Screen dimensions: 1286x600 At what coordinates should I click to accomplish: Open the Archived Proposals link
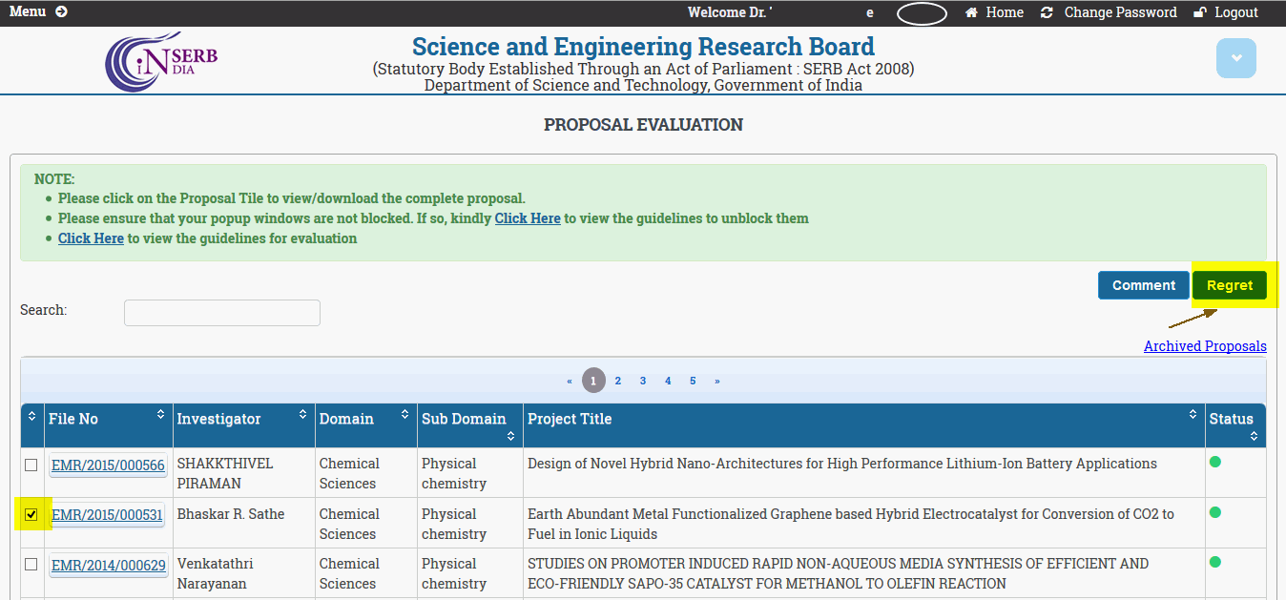pos(1204,346)
